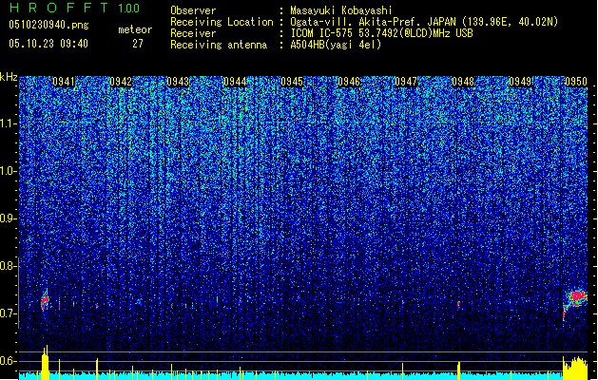Click the 0942 time marker

coord(121,82)
